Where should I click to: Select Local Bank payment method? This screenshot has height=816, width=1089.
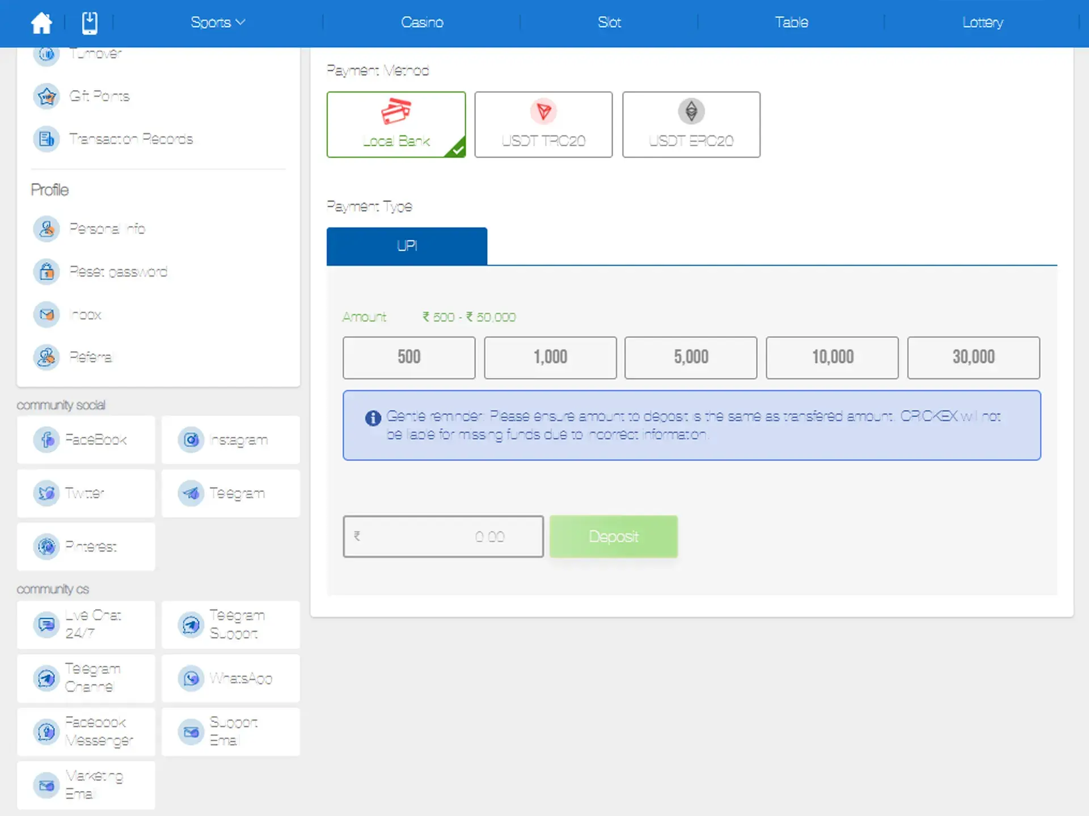point(396,125)
